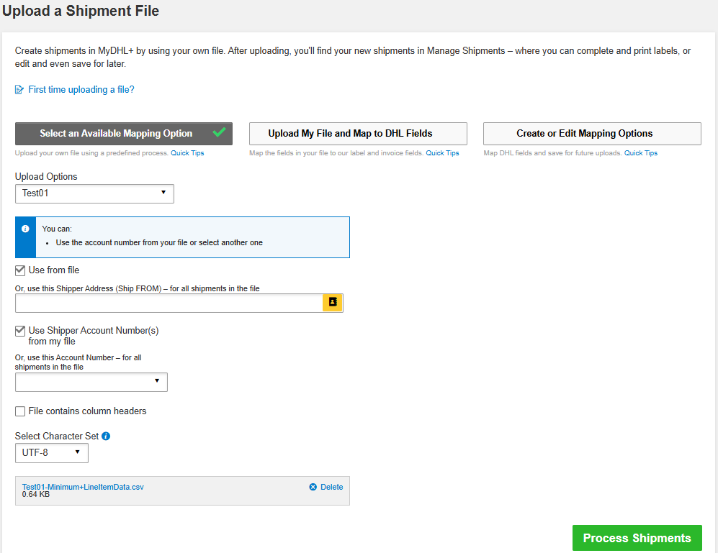Click Quick Tips under Create or Edit Mapping Options
718x553 pixels.
(640, 153)
